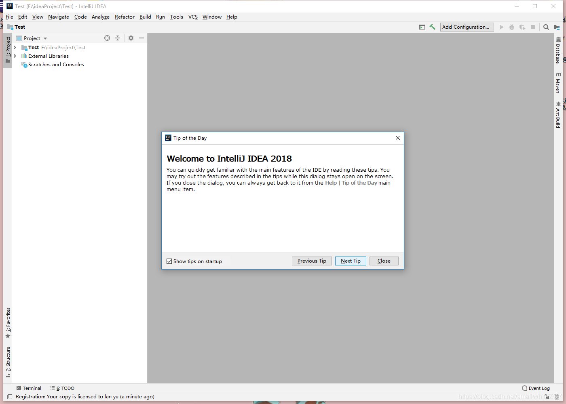Viewport: 566px width, 404px height.
Task: Expand the External Libraries node
Action: pos(15,56)
